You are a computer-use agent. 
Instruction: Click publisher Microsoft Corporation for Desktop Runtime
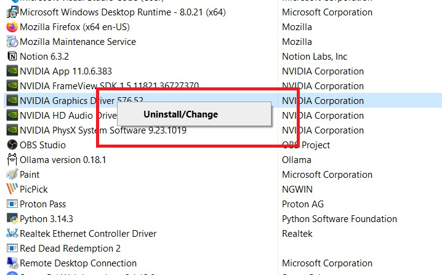pos(327,12)
